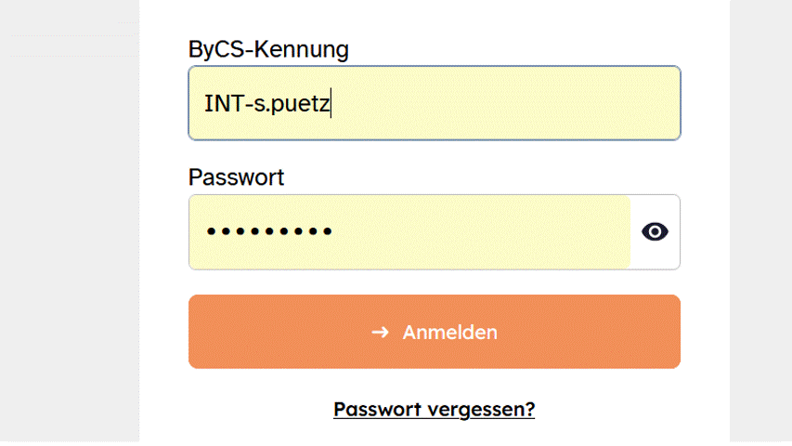Click the grey margin left of the login form
This screenshot has height=446, width=792.
70,232
